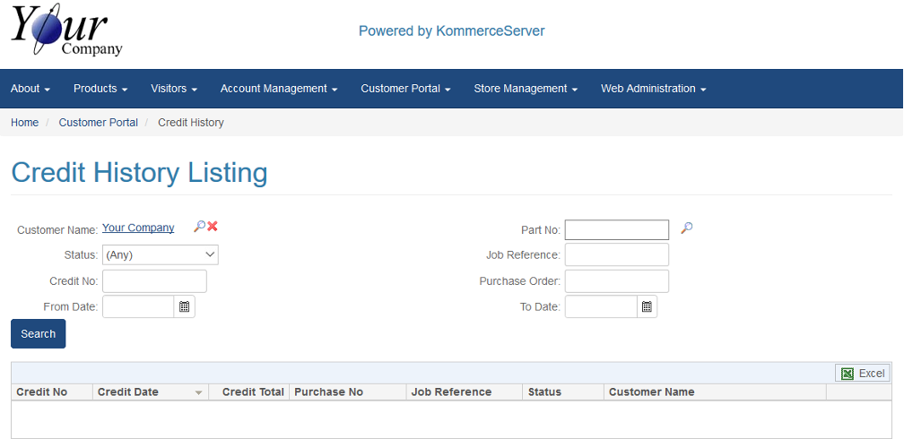Viewport: 904px width, 439px height.
Task: Open the Part No lookup magnifier
Action: [x=686, y=228]
